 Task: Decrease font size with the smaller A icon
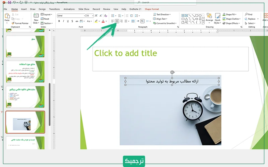coord(101,15)
